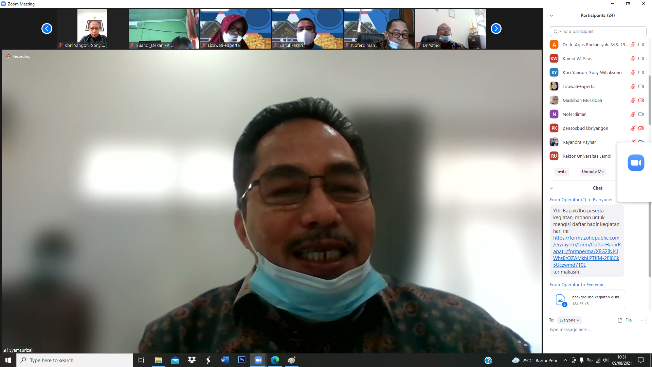The width and height of the screenshot is (652, 367).
Task: Click the floating Zoom camera icon
Action: point(636,163)
